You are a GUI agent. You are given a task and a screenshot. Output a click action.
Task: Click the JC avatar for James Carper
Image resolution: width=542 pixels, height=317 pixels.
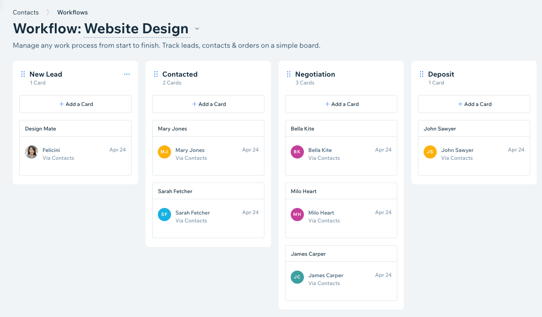(297, 277)
